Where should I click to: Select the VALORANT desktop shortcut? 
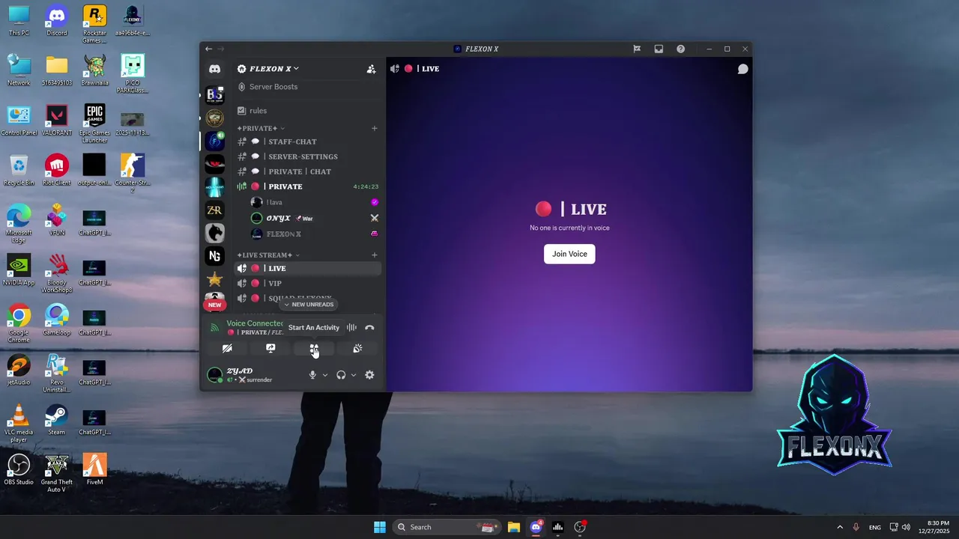57,121
